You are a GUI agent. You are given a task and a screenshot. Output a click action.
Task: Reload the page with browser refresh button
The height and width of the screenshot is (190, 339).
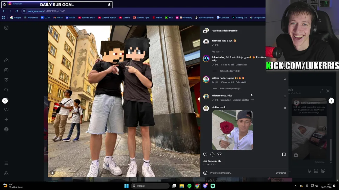pos(16,11)
